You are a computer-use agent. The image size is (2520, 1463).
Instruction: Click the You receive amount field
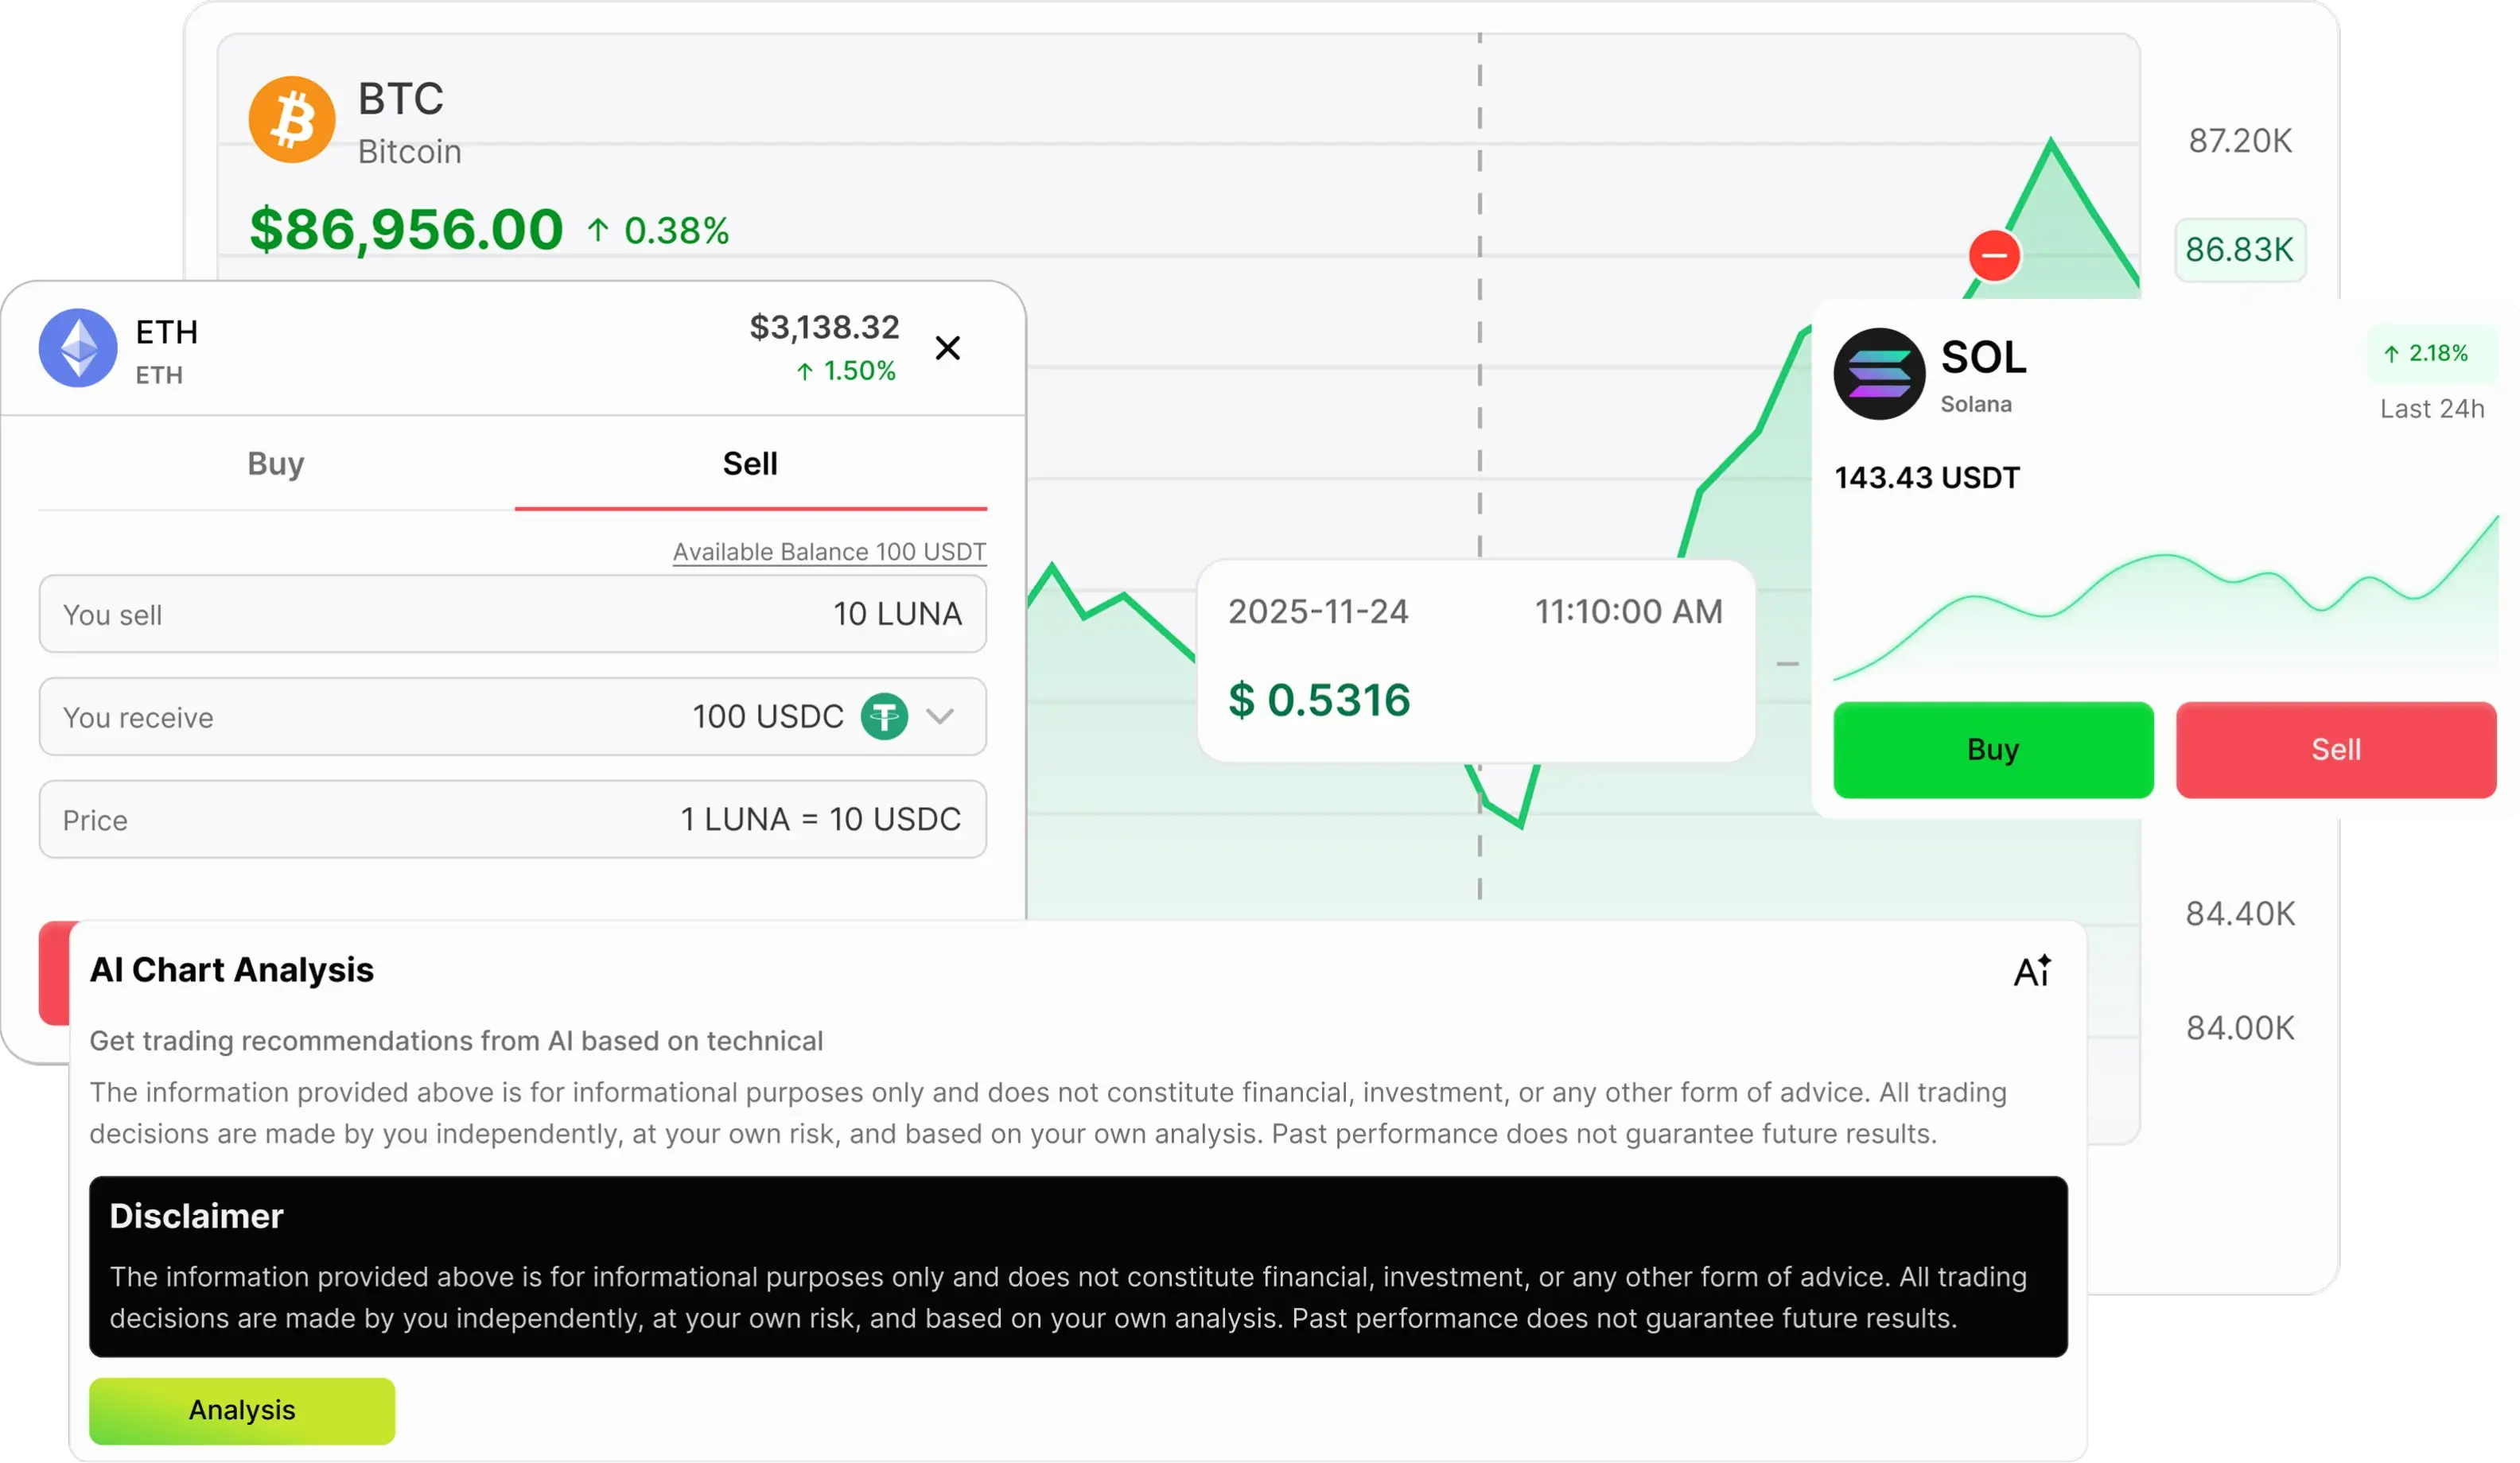[x=450, y=716]
